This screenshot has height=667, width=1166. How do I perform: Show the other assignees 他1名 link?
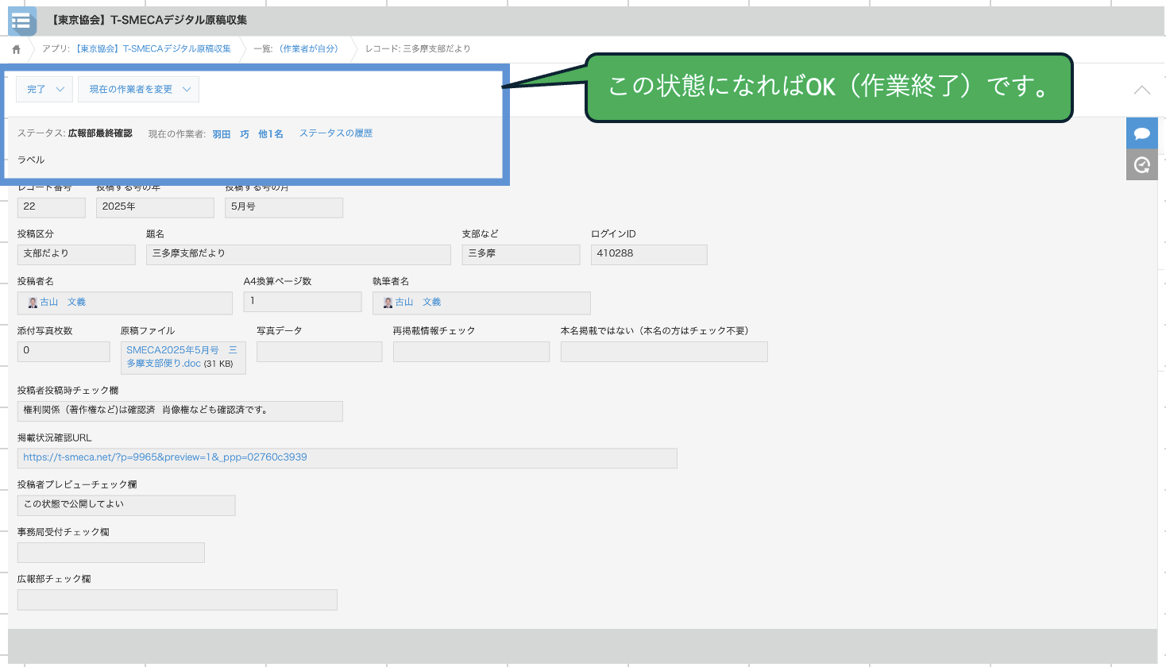point(270,134)
